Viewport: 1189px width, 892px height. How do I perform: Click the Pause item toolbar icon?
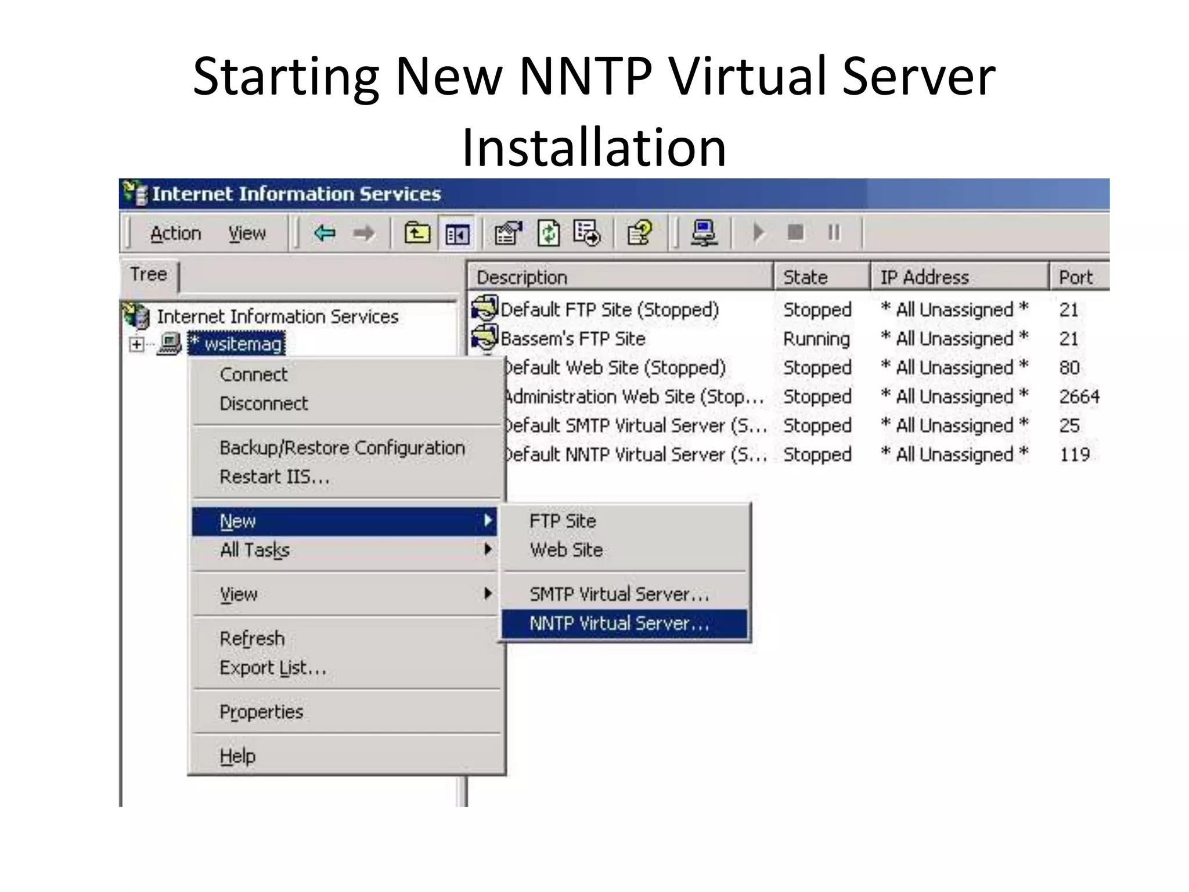point(834,232)
